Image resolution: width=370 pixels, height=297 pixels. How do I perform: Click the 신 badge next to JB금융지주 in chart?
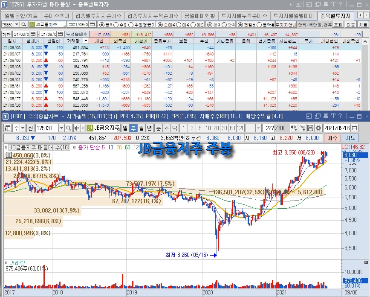(x=90, y=128)
